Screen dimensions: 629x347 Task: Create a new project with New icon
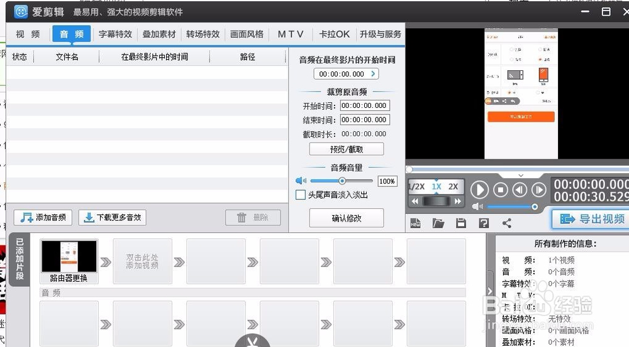coord(416,223)
